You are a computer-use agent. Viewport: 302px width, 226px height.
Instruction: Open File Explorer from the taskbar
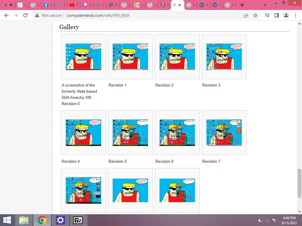24,220
